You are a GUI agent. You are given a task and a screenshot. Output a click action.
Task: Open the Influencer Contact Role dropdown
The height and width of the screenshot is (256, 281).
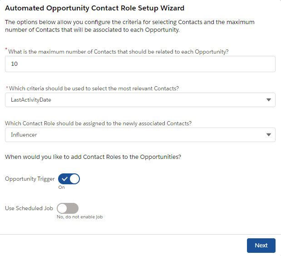[140, 135]
